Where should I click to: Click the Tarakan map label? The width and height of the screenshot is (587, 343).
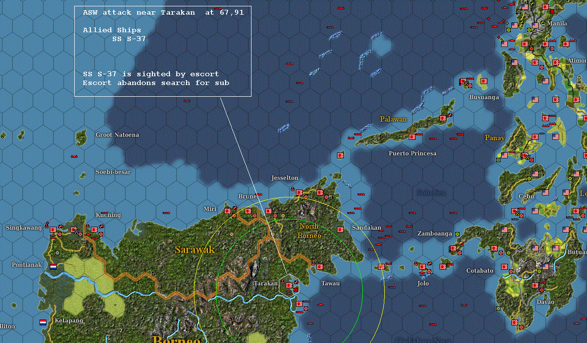[x=265, y=283]
